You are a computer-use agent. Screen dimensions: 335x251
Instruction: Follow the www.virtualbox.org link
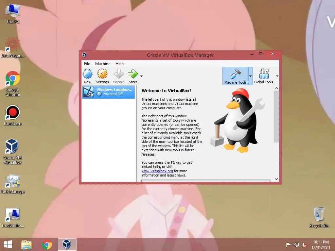click(157, 171)
